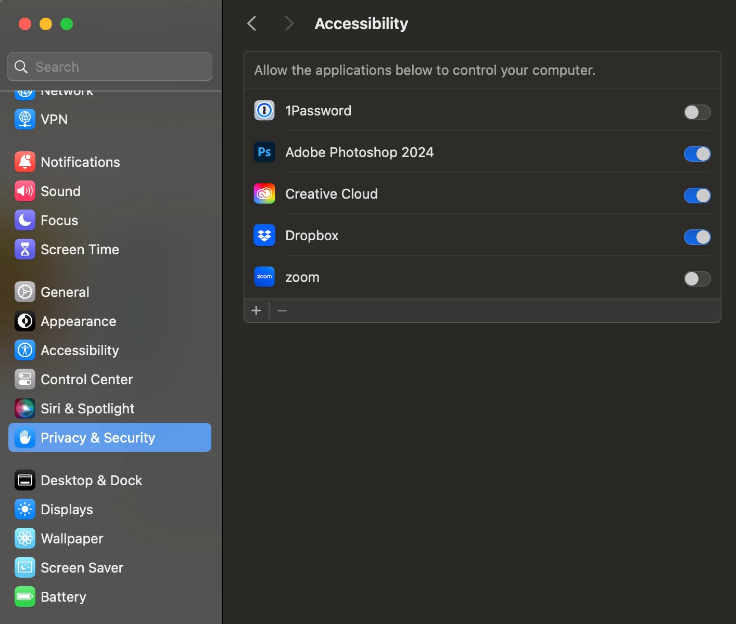This screenshot has width=736, height=624.
Task: Turn off Dropbox accessibility toggle
Action: [697, 237]
